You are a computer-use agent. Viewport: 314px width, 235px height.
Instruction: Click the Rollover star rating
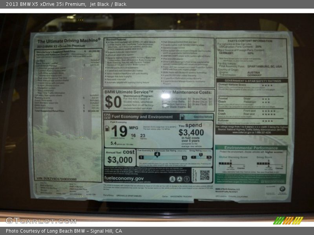(267, 121)
